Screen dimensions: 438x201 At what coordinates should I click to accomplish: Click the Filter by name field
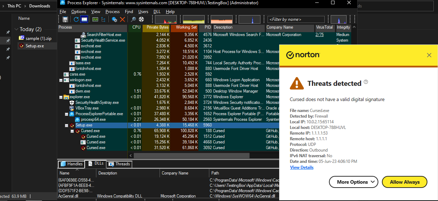click(x=297, y=19)
